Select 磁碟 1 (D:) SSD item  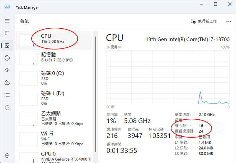point(54,99)
